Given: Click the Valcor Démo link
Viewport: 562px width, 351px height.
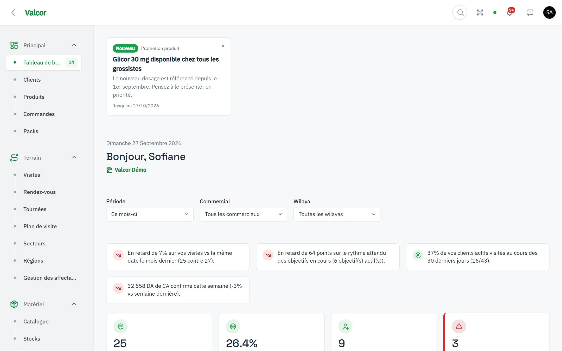Looking at the screenshot, I should [130, 170].
